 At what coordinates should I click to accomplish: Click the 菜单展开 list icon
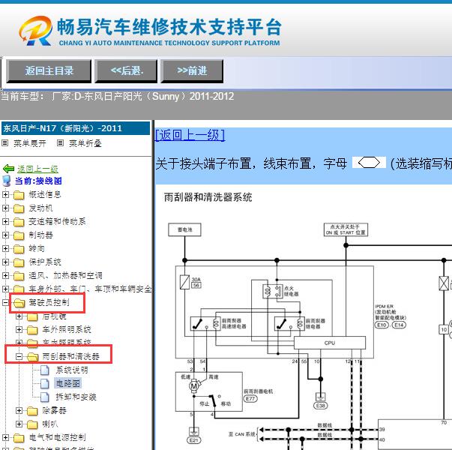click(x=5, y=142)
